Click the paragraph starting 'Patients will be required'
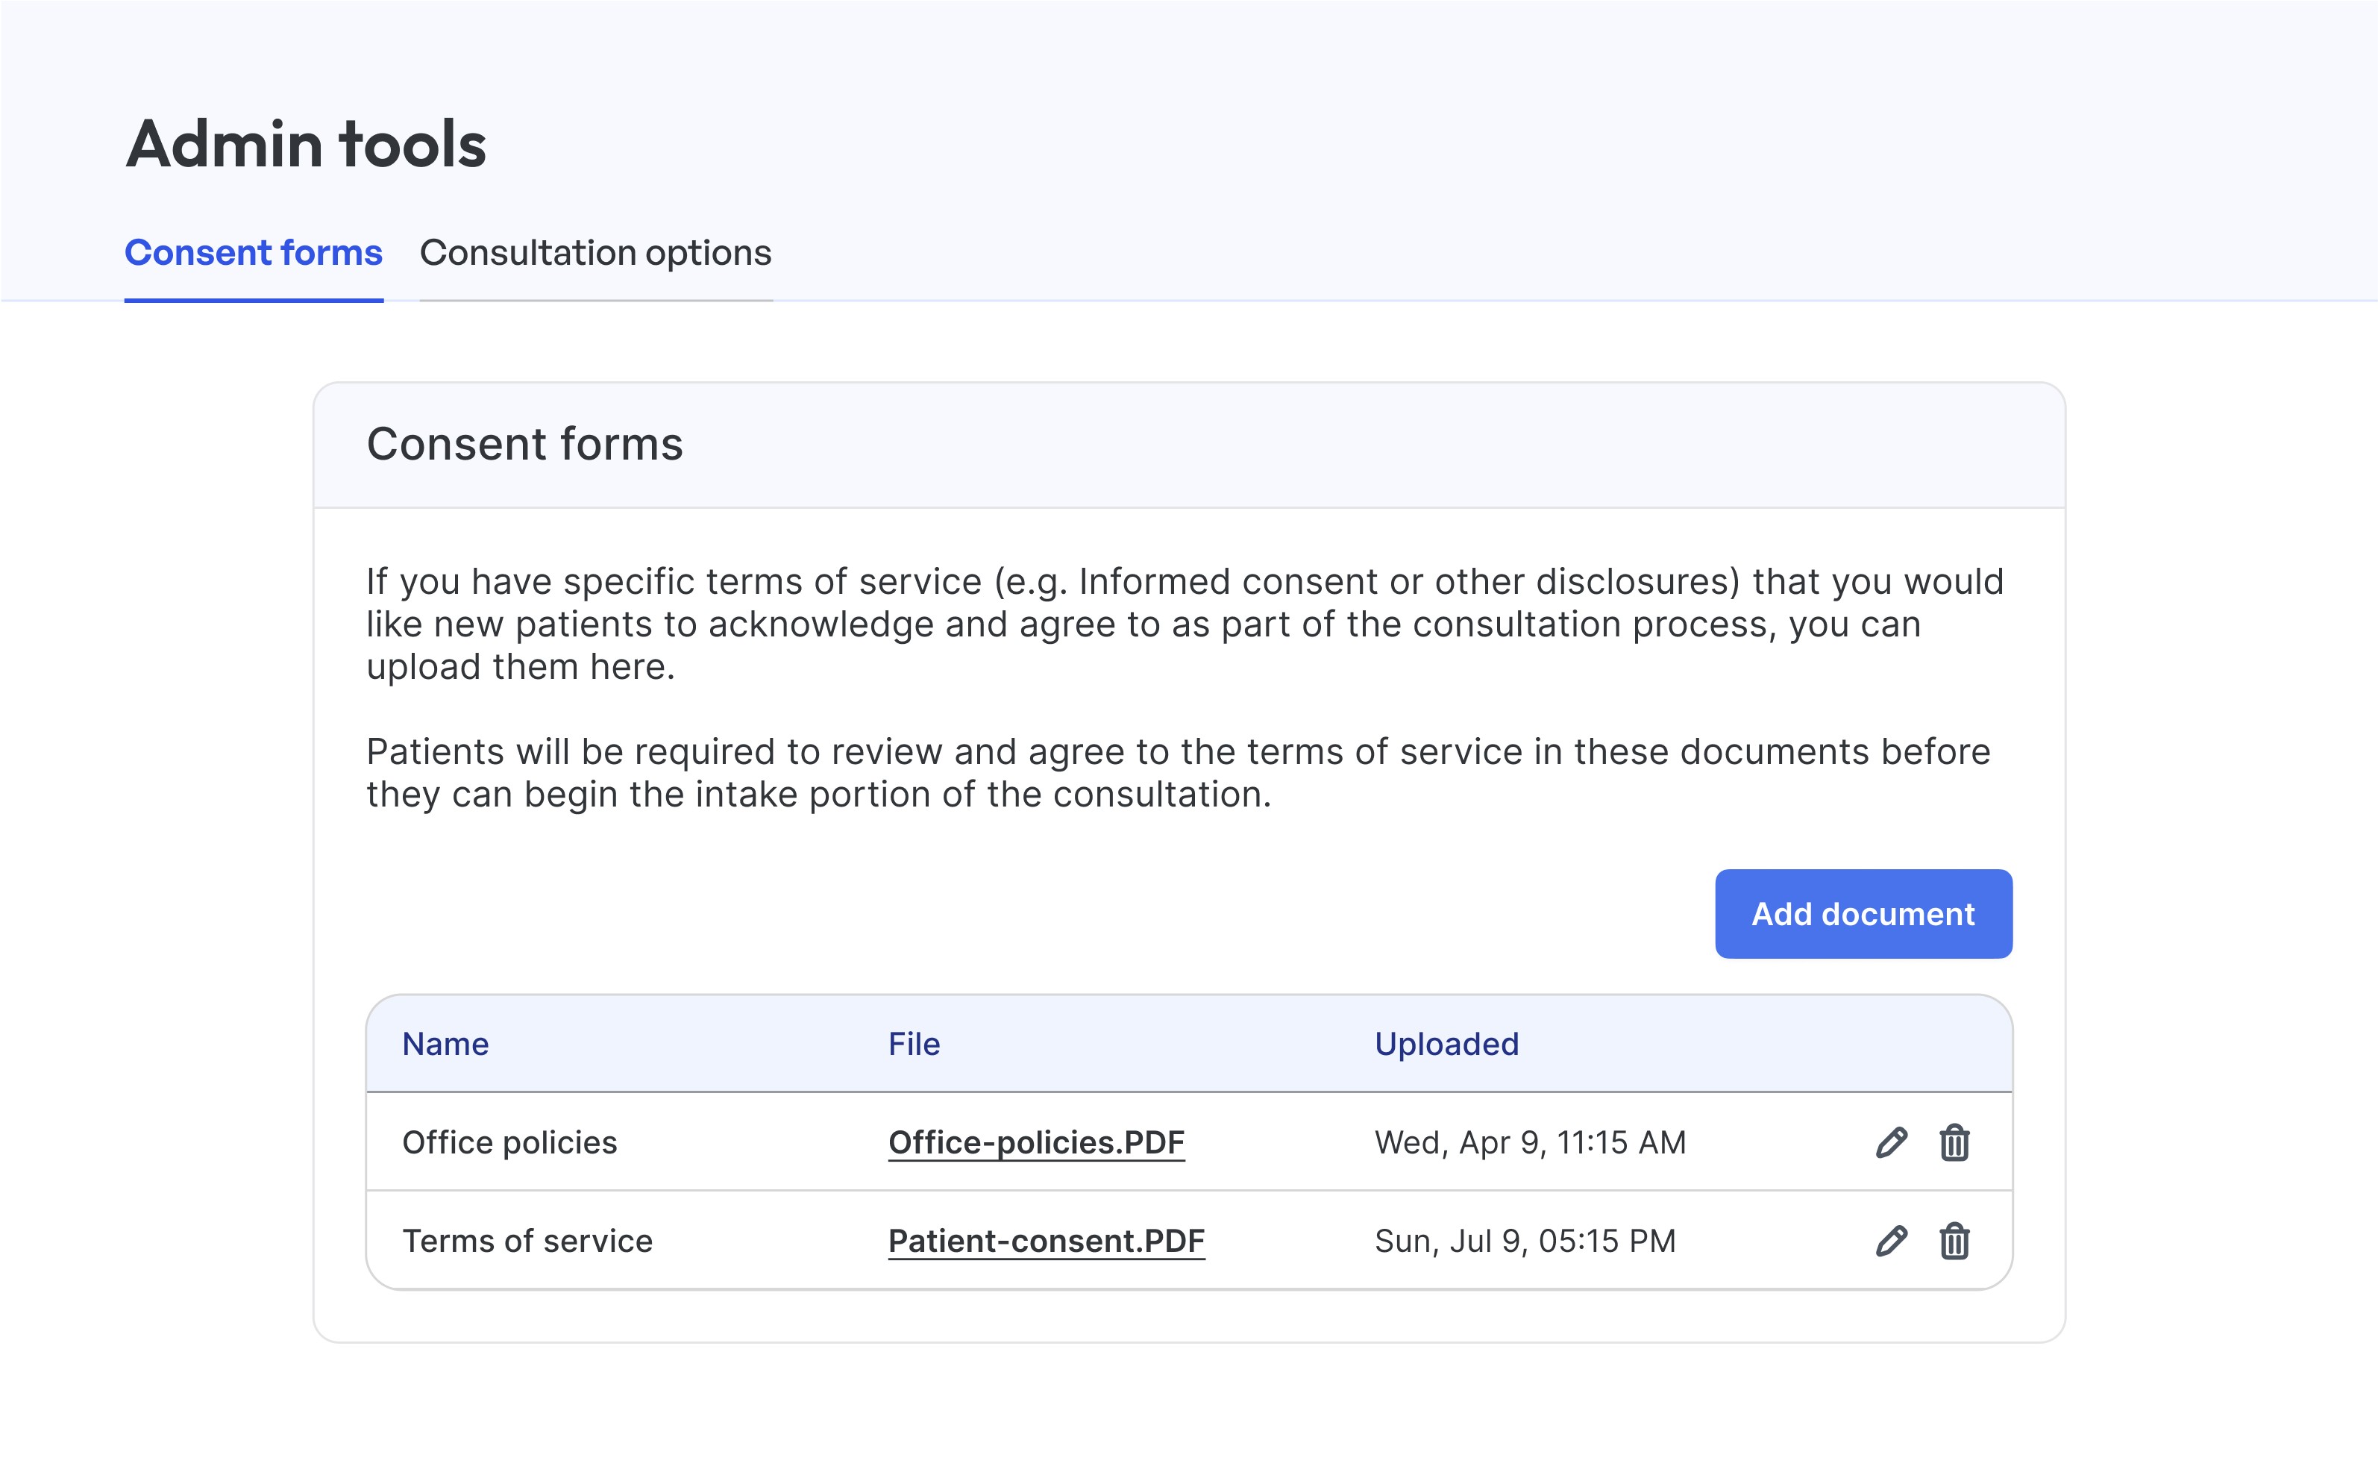Screen dimensions: 2378x1484 [x=1177, y=772]
